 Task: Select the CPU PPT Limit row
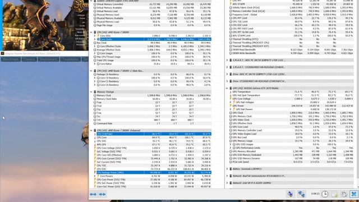[291, 18]
